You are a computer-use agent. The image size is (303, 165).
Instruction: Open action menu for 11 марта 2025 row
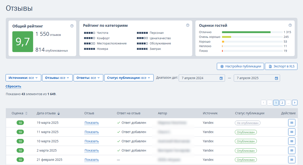click(292, 132)
